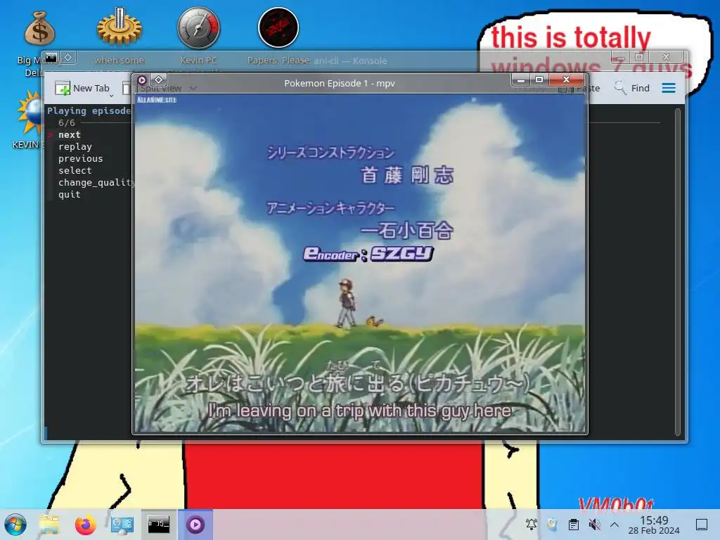The height and width of the screenshot is (540, 720).
Task: Open the Kevin PC gauge icon
Action: [199, 27]
